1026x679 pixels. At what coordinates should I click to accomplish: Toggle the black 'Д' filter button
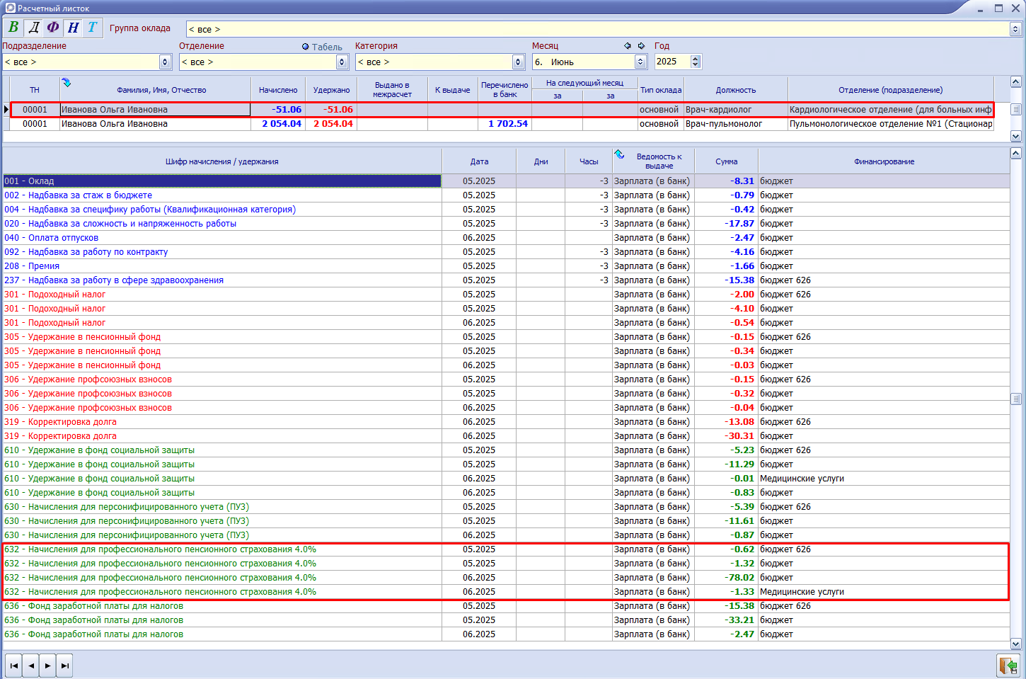(33, 28)
